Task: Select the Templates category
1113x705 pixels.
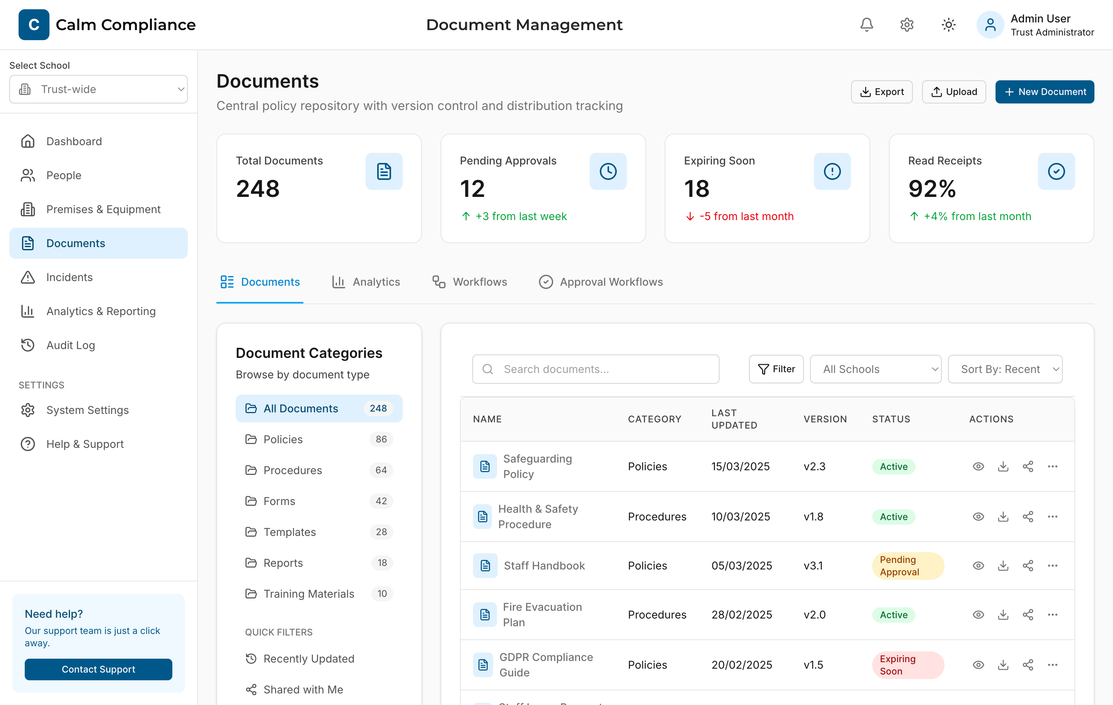Action: [319, 532]
